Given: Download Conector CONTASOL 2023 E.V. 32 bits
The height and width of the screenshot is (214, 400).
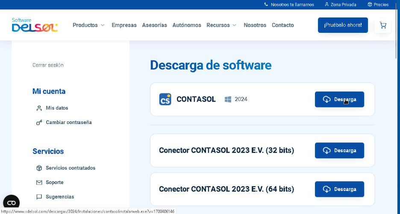Looking at the screenshot, I should point(339,150).
